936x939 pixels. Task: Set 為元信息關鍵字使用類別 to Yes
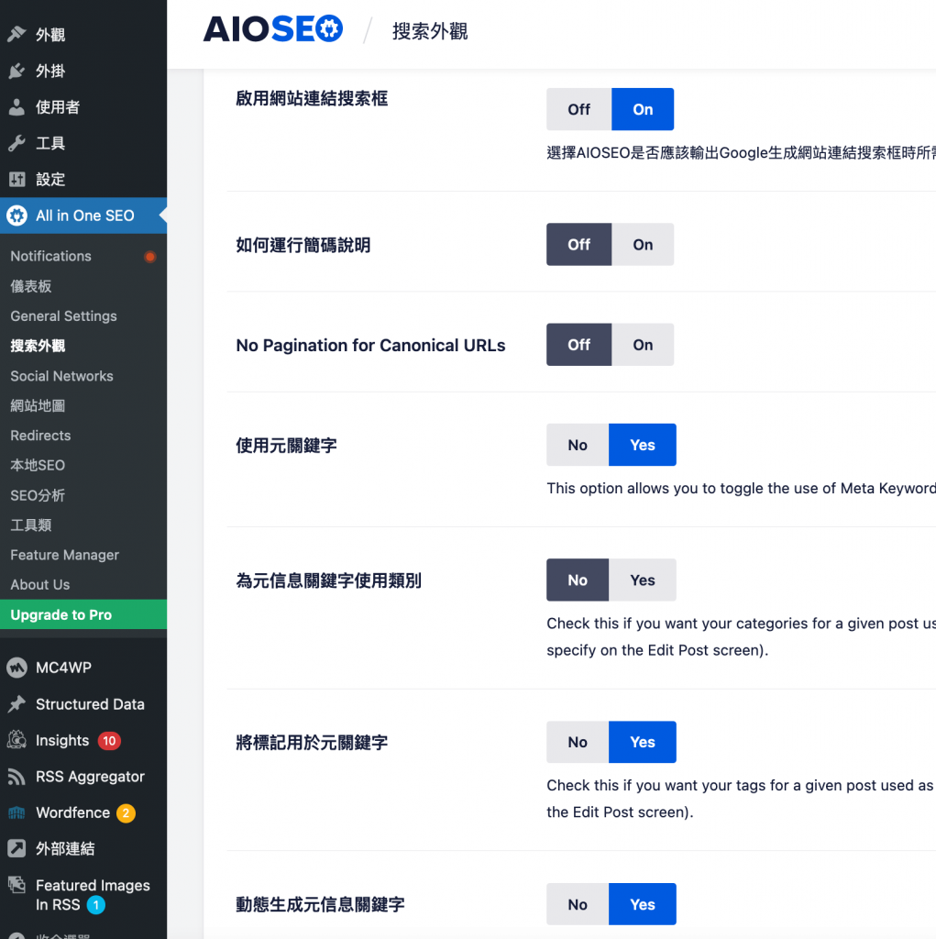click(x=643, y=580)
